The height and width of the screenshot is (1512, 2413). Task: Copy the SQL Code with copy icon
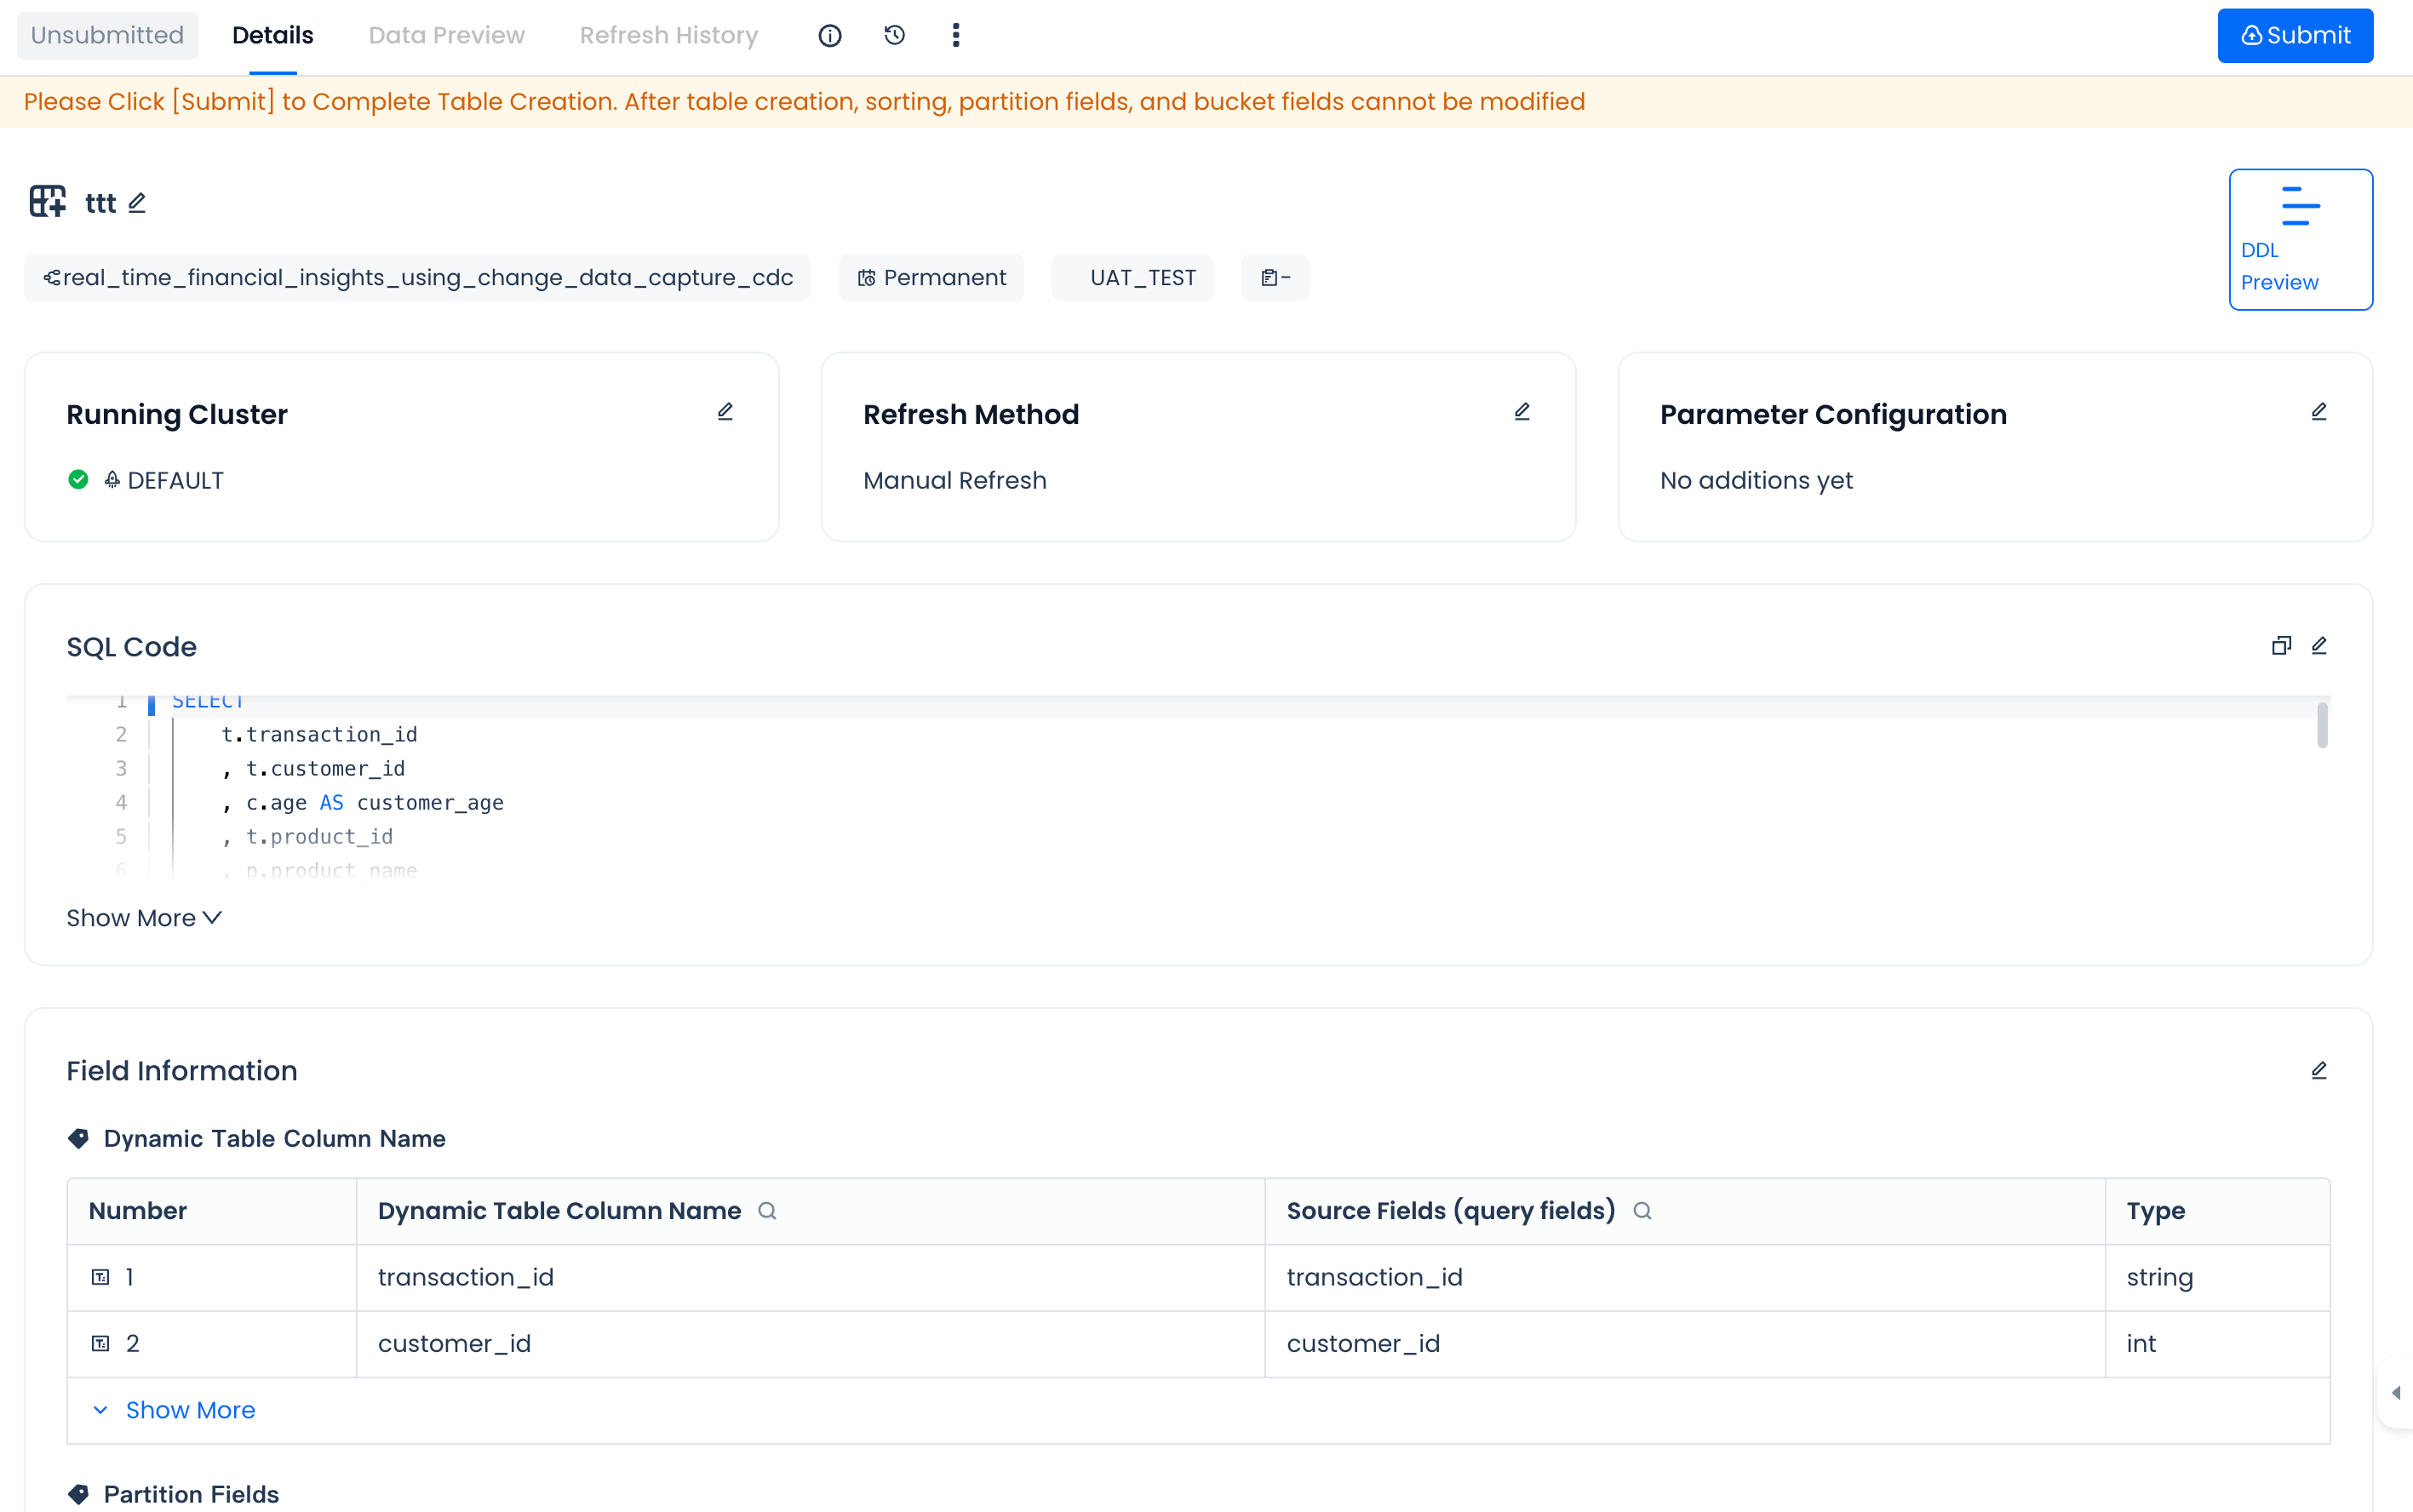tap(2281, 646)
